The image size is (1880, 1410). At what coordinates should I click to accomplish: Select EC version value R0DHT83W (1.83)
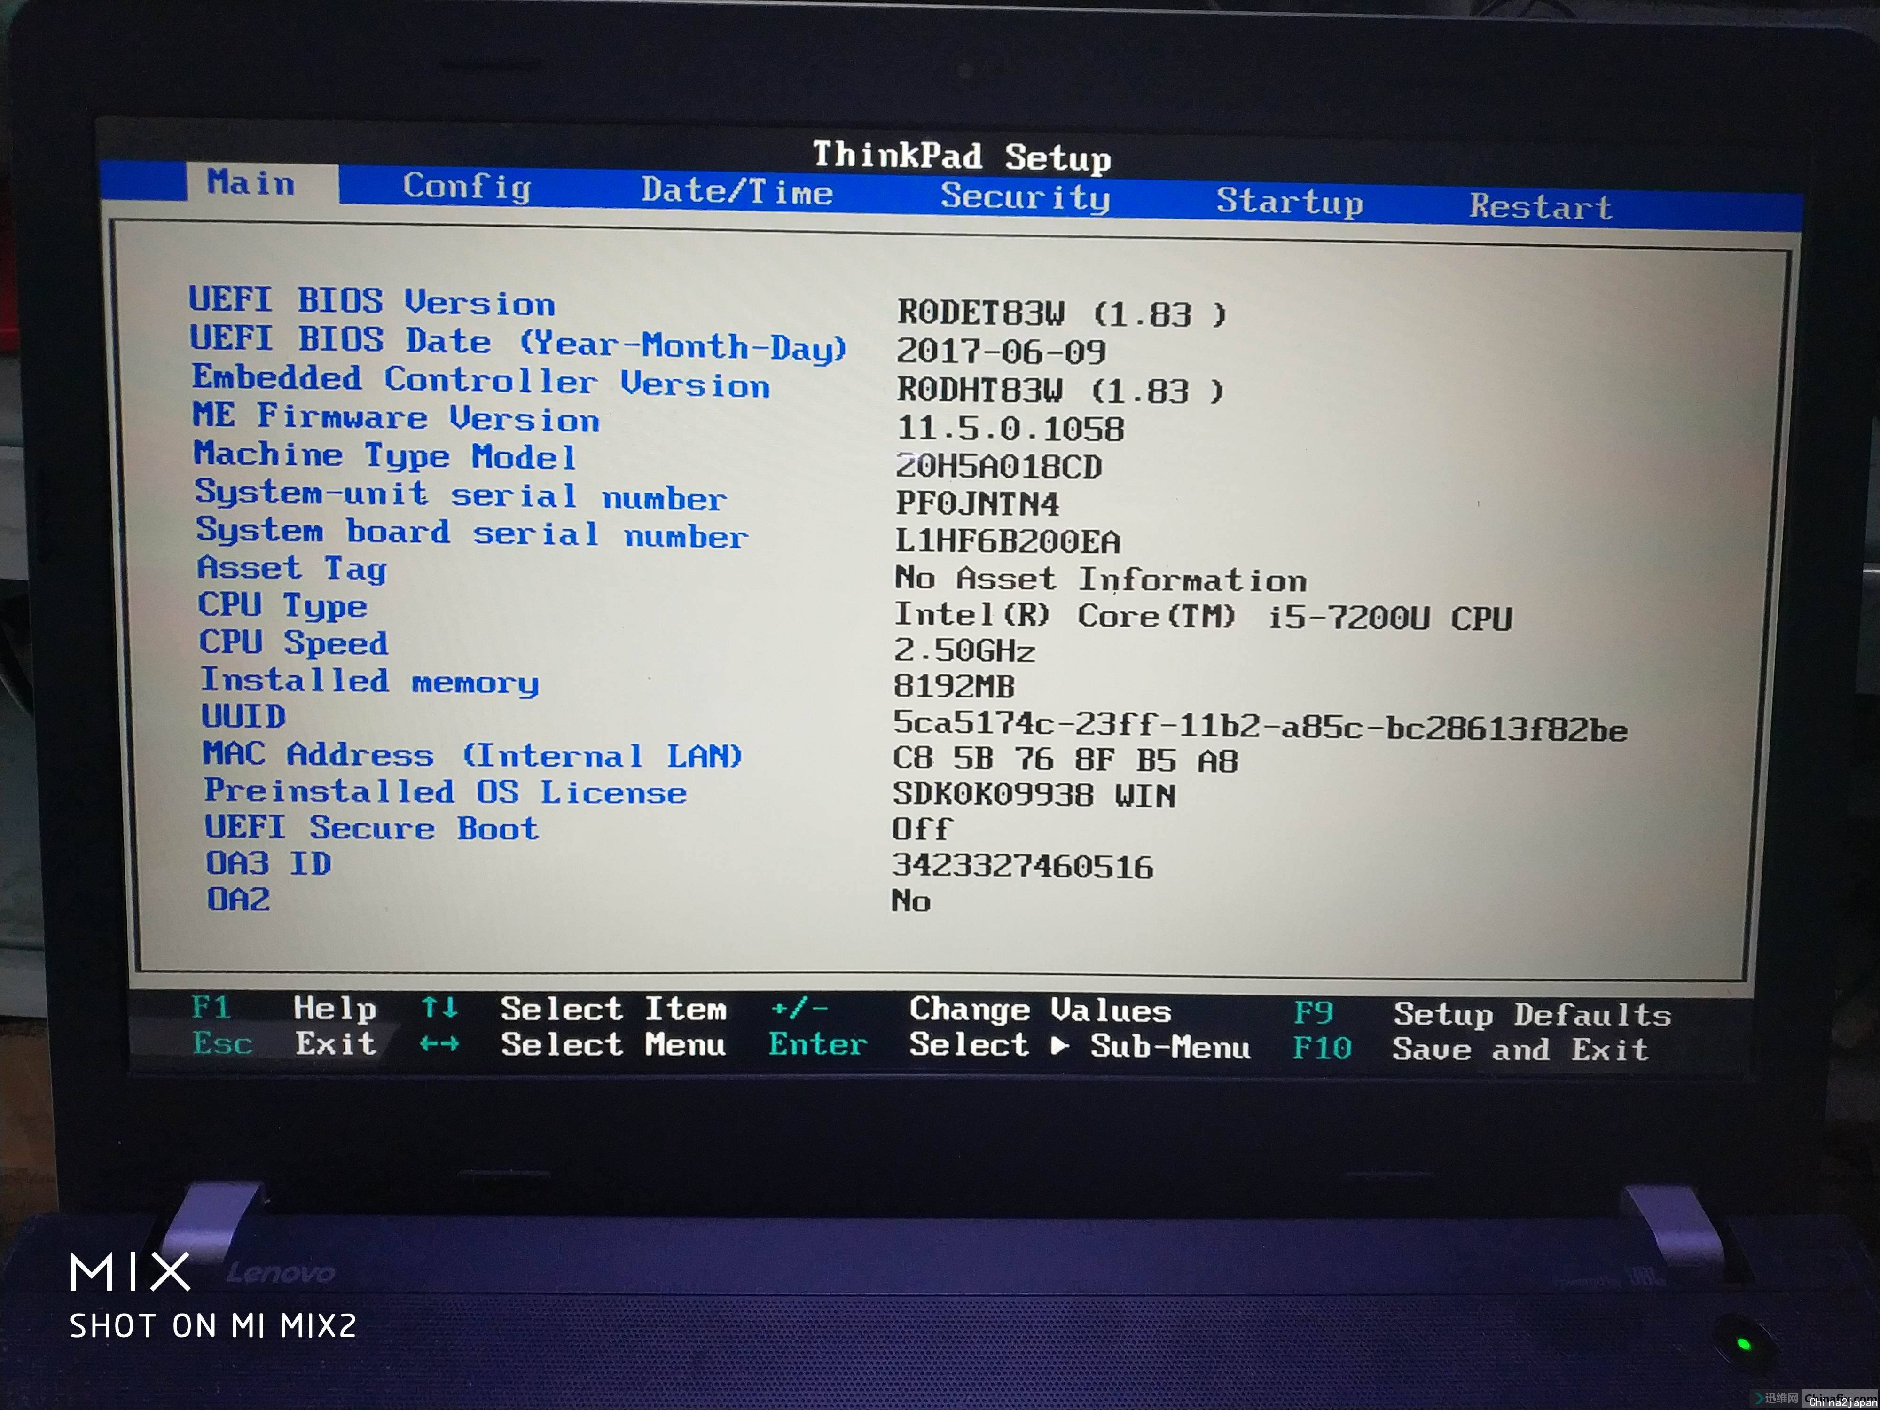click(1061, 390)
